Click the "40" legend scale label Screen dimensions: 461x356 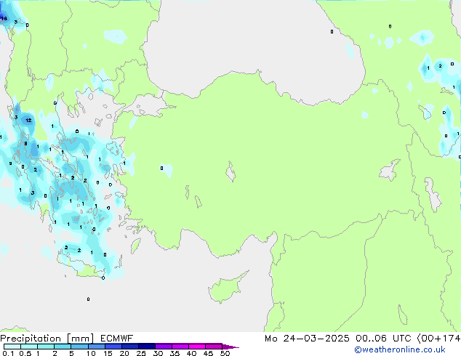click(x=191, y=353)
